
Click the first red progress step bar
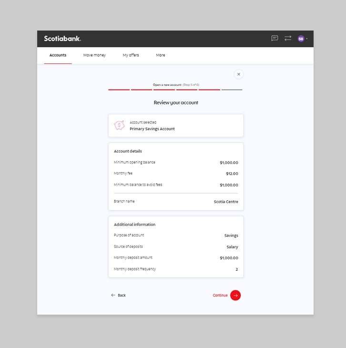click(119, 90)
